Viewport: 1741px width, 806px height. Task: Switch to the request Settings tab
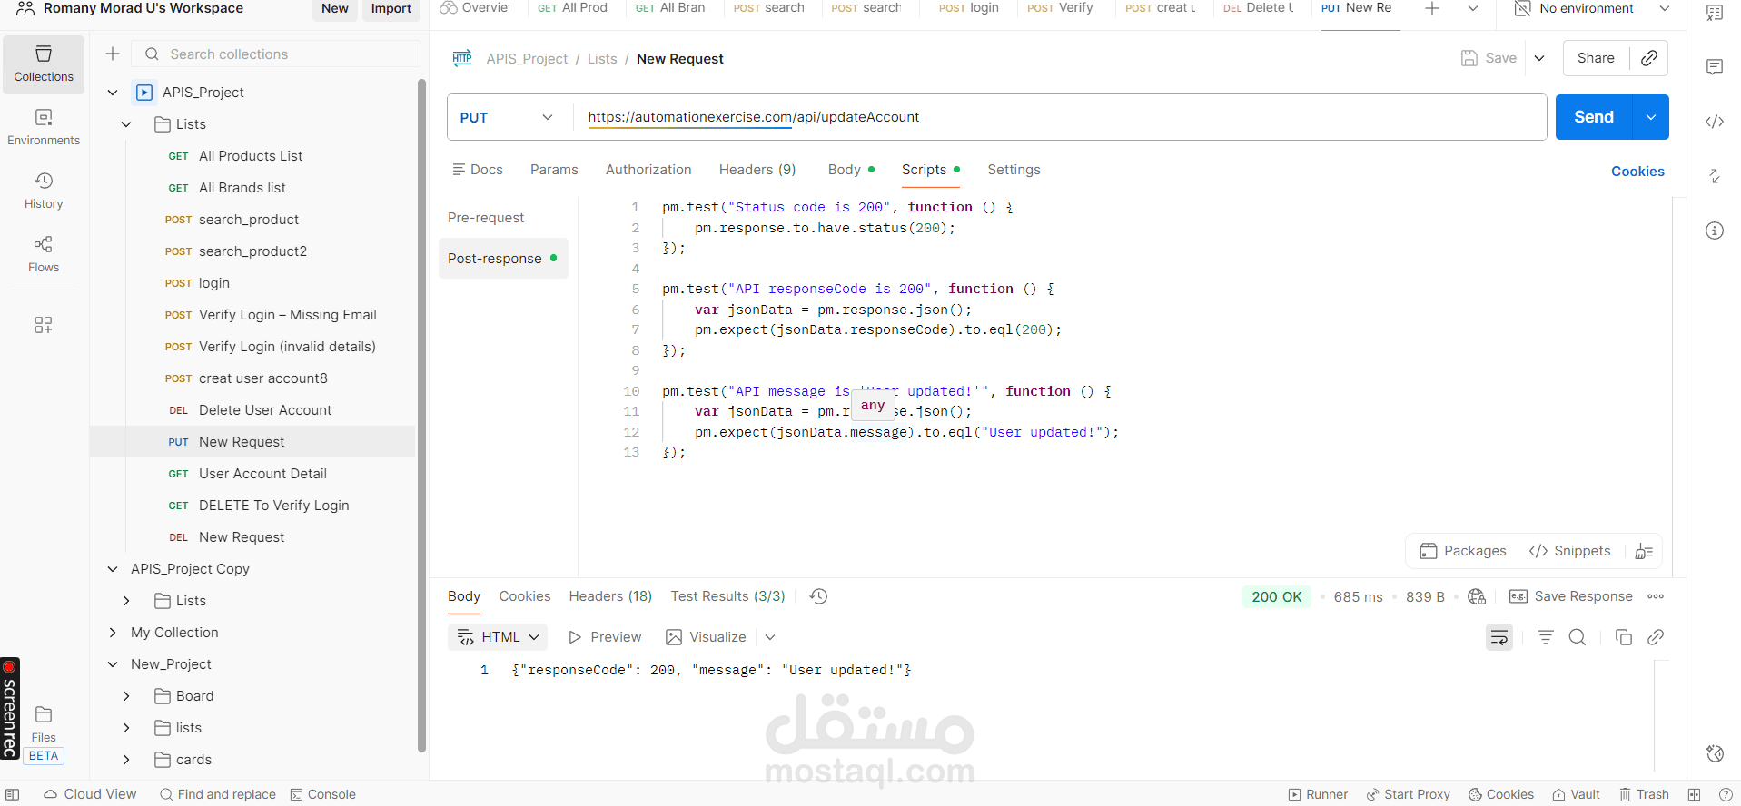(x=1014, y=170)
